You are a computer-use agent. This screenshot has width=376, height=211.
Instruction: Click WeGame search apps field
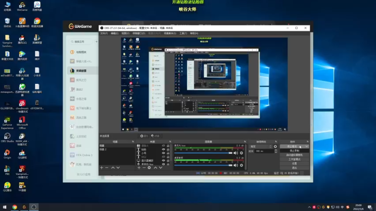pos(81,42)
